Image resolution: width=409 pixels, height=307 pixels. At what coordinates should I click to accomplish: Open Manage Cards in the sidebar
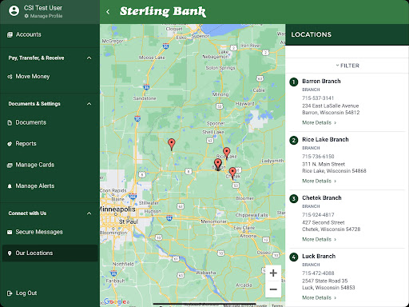[x=50, y=165]
